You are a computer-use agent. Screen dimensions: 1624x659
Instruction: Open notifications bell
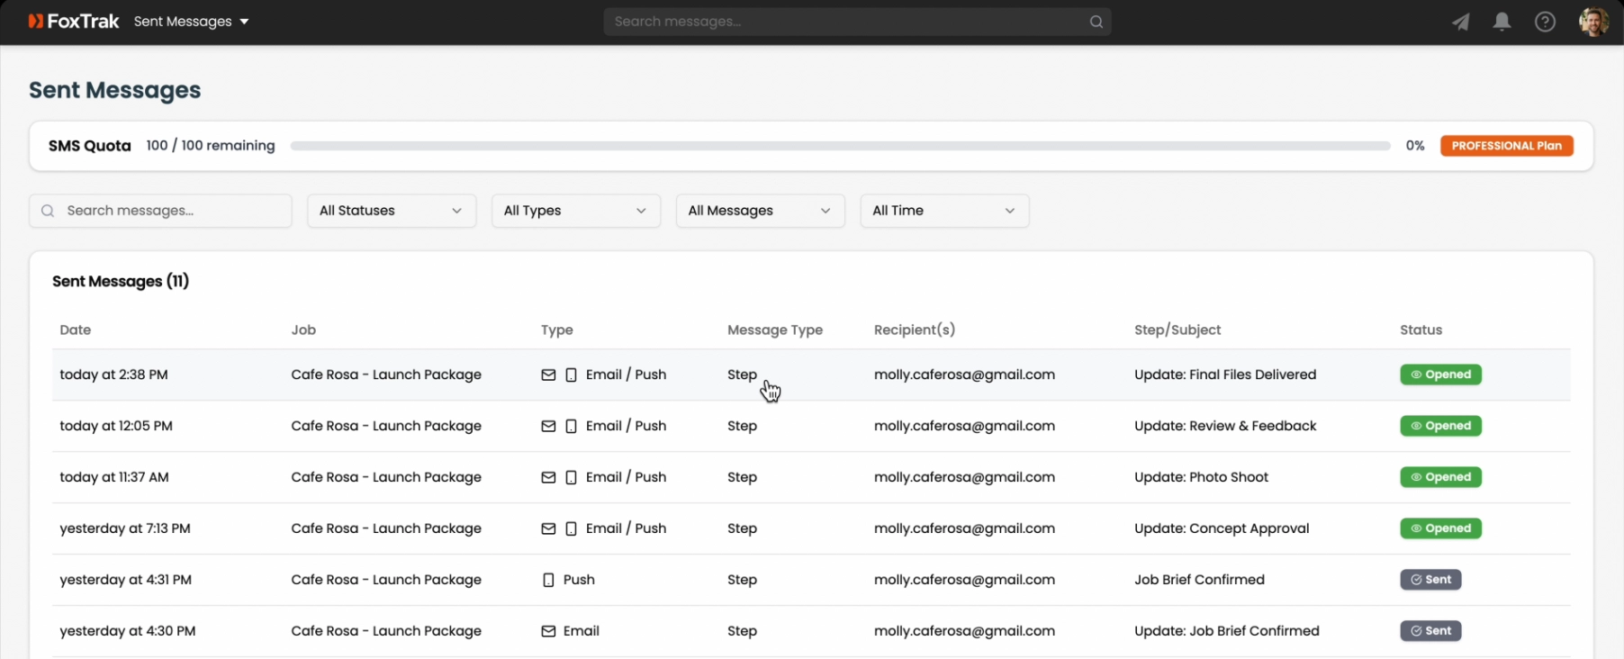point(1502,22)
